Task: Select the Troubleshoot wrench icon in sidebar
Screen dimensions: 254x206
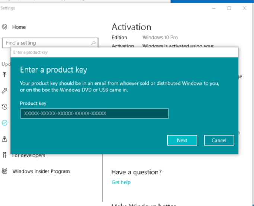Action: (4, 91)
